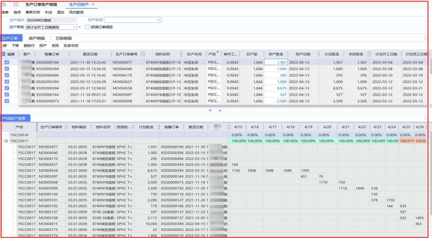Click the search icon in 生产车间 field
432x238 pixels.
click(x=158, y=20)
